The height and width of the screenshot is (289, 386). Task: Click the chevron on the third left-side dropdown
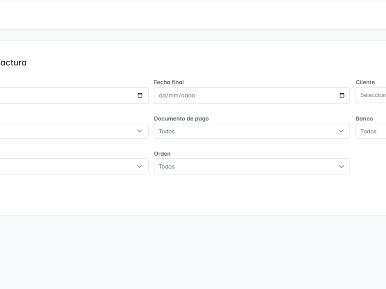coord(140,167)
